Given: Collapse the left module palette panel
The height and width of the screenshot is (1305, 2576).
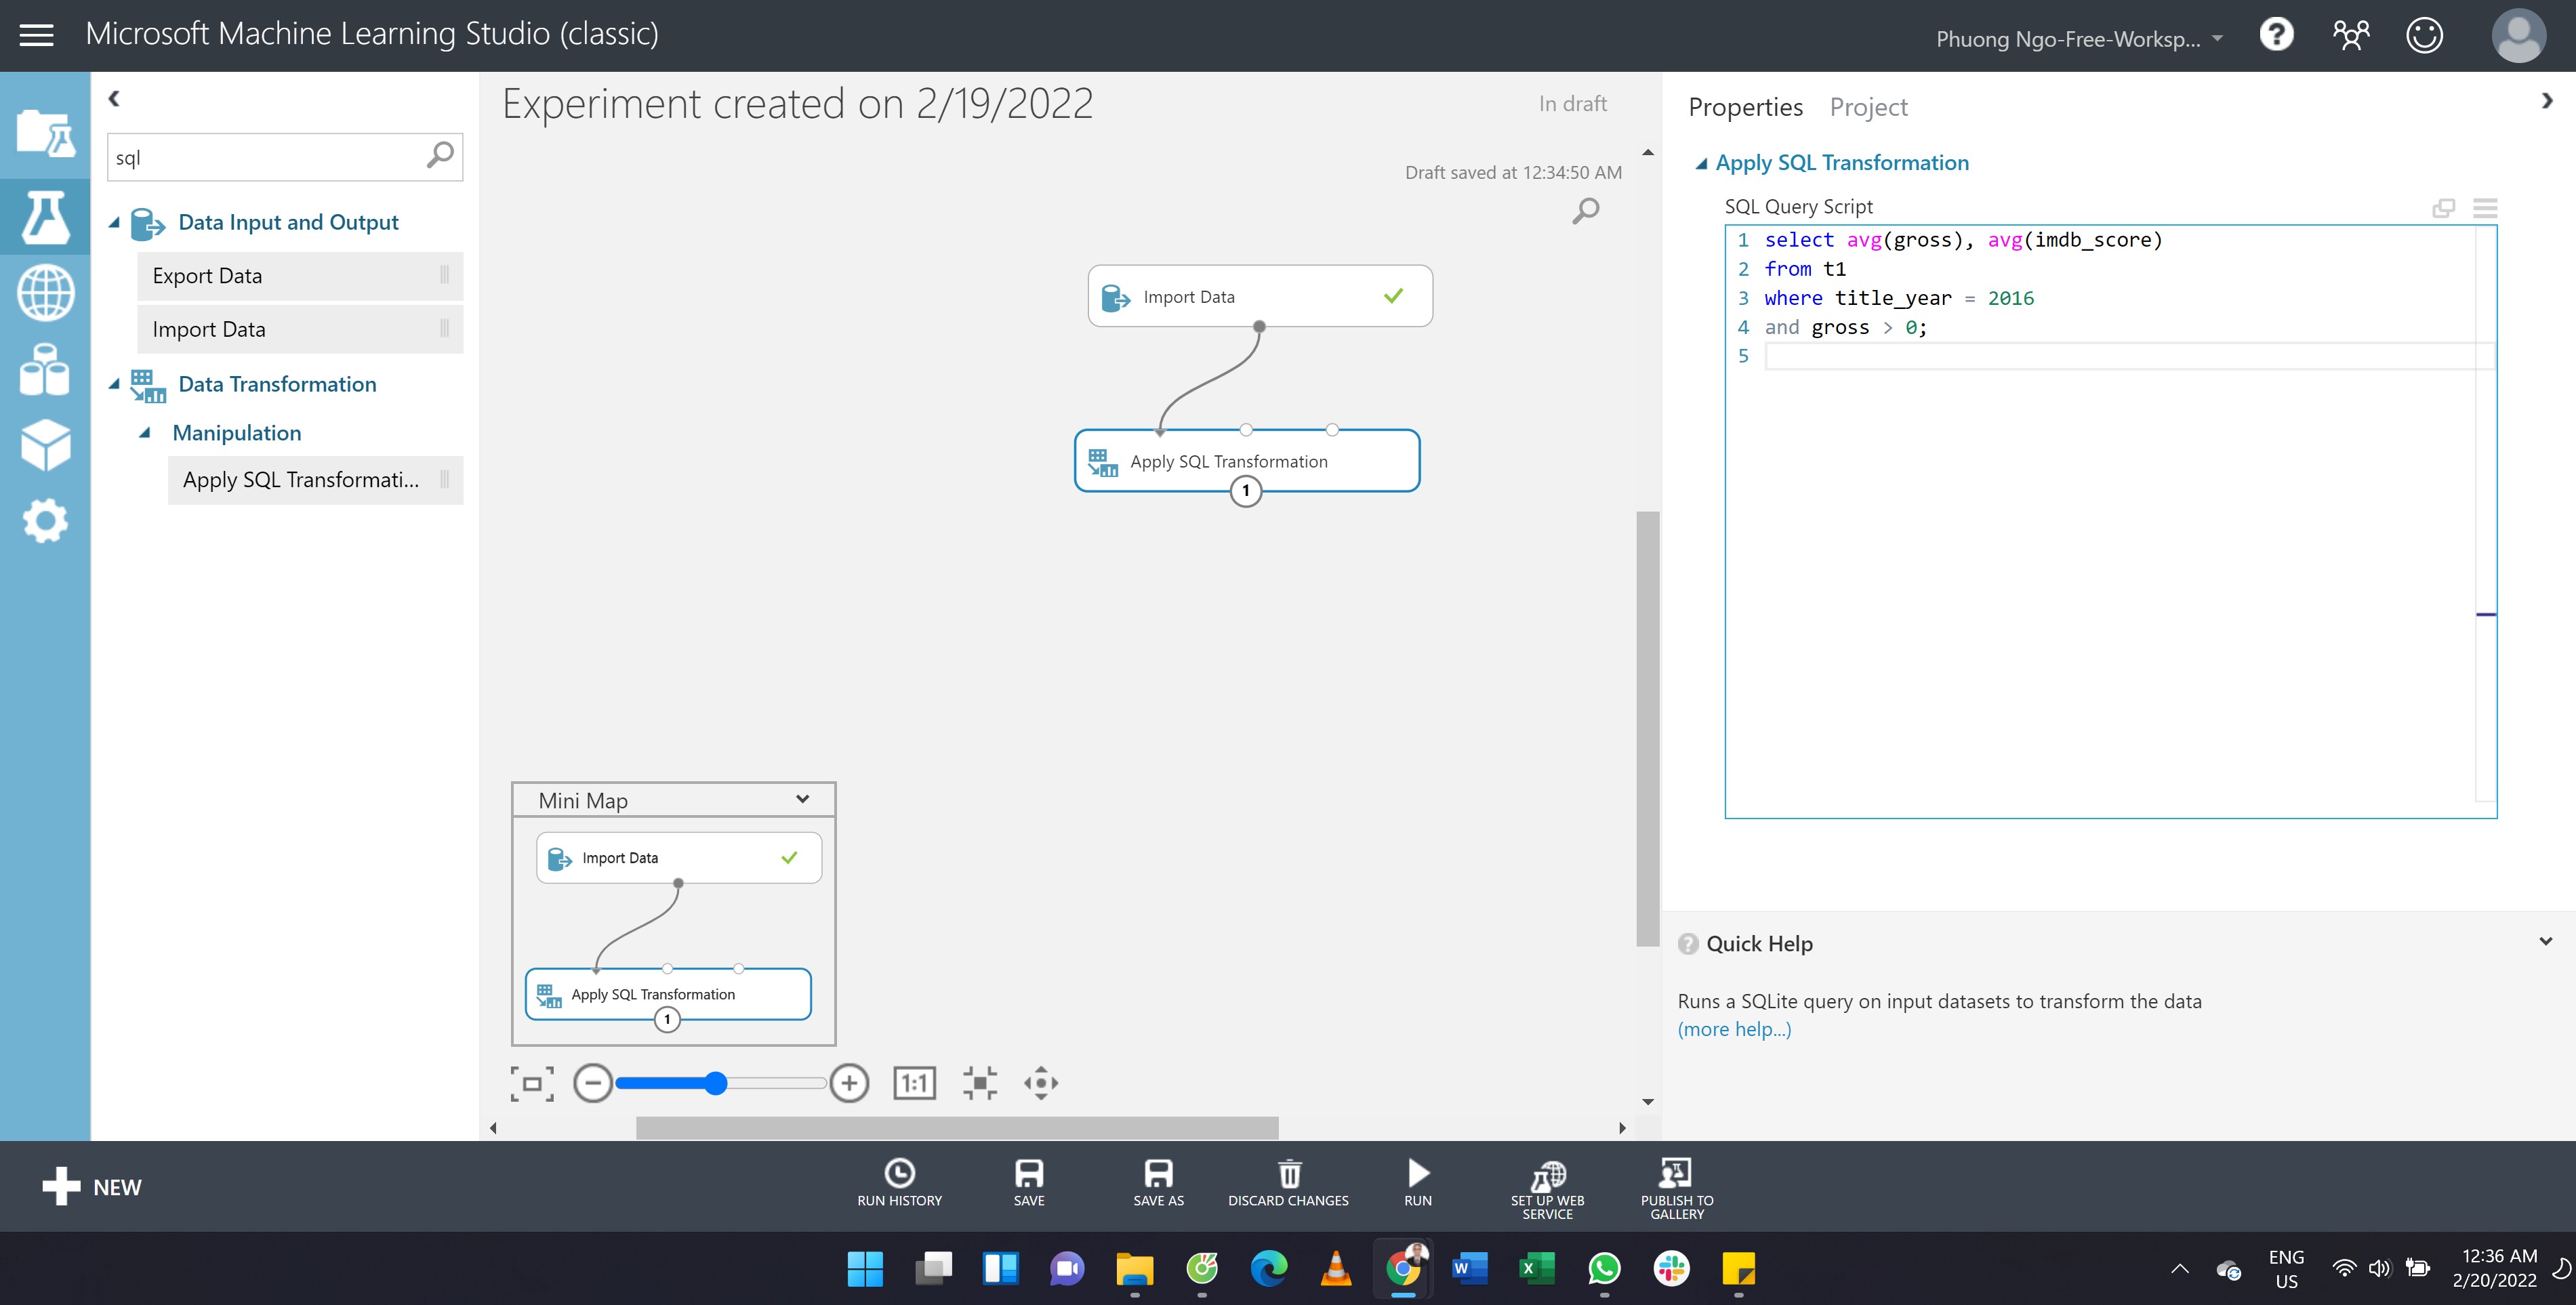Looking at the screenshot, I should point(113,97).
